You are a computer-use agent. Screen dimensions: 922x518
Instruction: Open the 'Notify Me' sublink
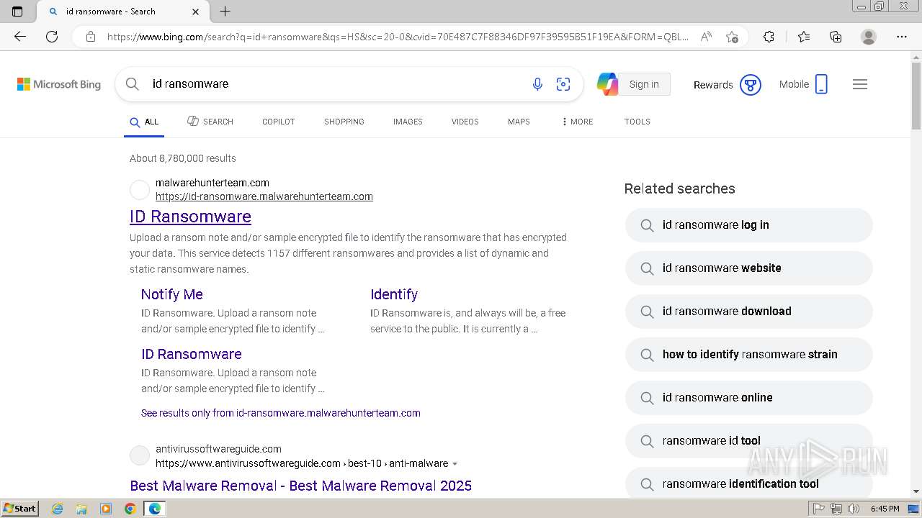tap(172, 294)
